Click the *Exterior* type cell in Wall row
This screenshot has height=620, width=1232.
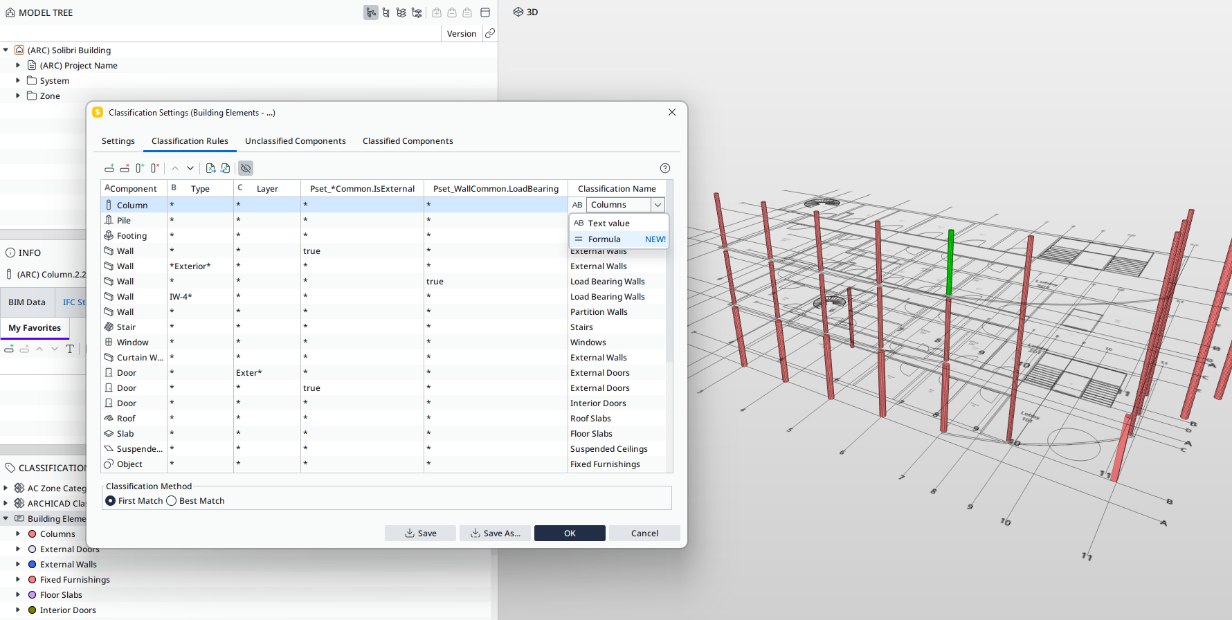tap(200, 266)
